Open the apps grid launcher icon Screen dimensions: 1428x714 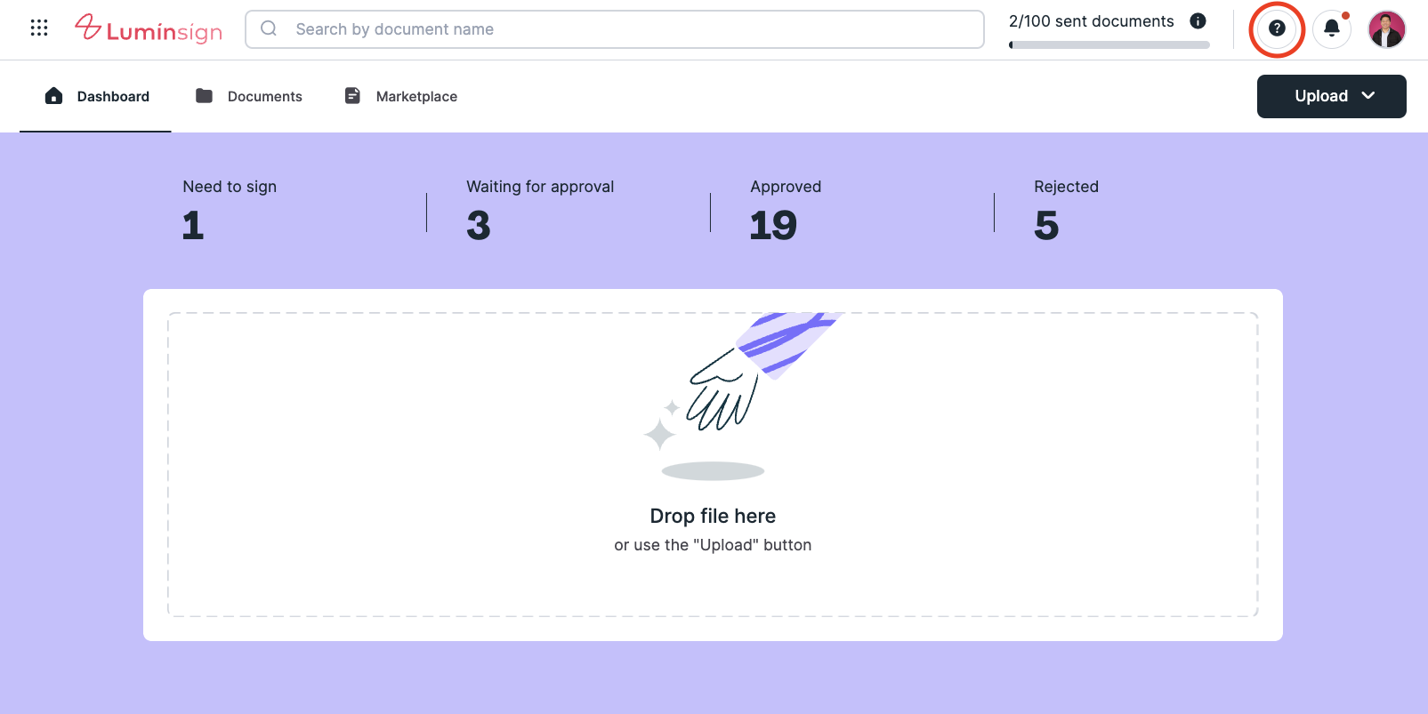39,28
